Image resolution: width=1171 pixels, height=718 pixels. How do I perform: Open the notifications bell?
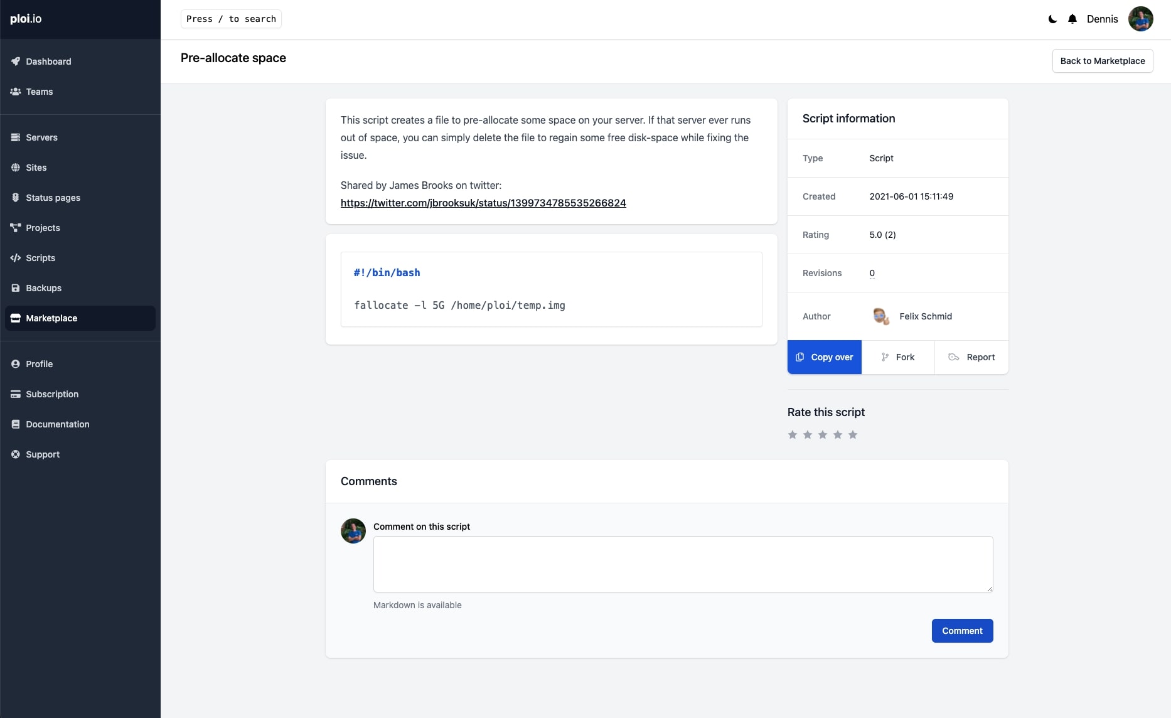click(1072, 19)
